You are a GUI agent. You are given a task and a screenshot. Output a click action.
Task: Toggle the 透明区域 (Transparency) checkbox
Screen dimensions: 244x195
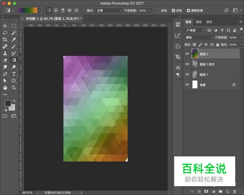click(188, 11)
